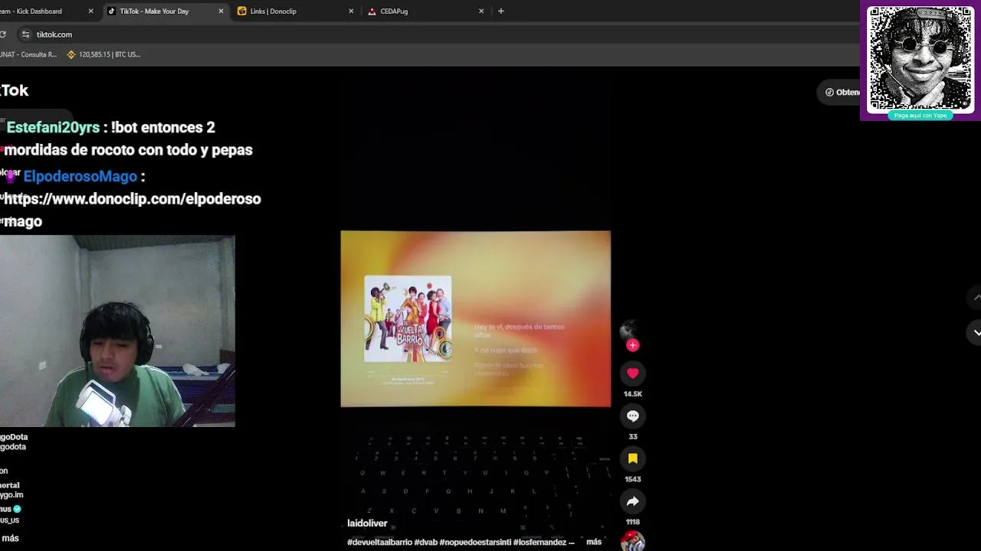Select the TikTok - Make Your Day tab
The width and height of the screenshot is (981, 551).
tap(165, 11)
